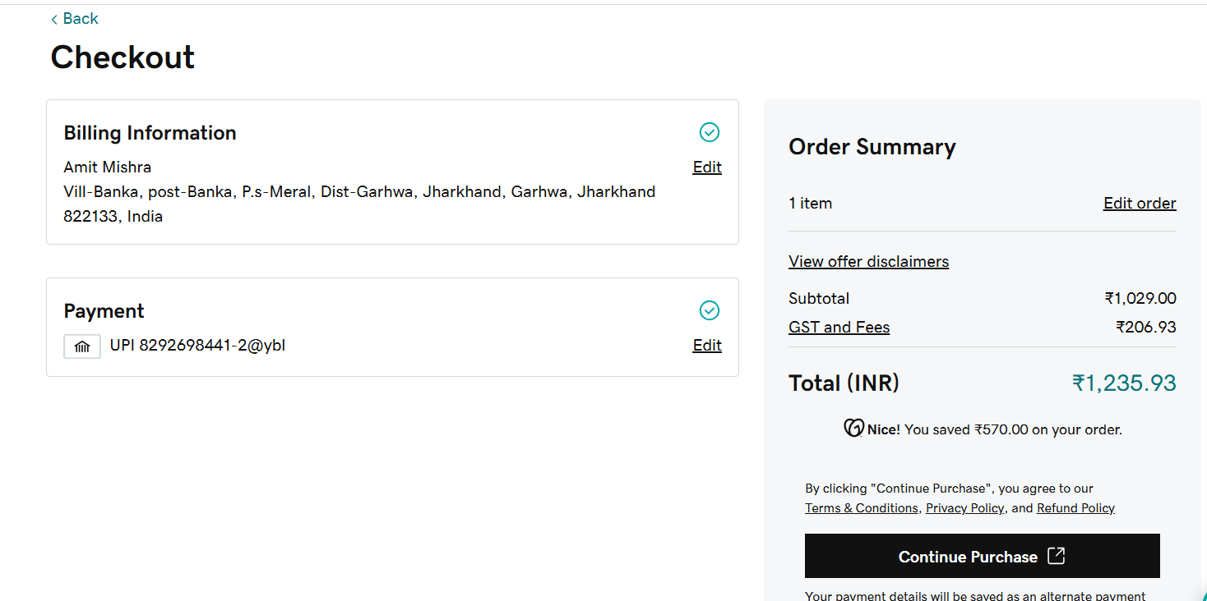Click the Total amount ₹1,235.93

pos(1124,383)
